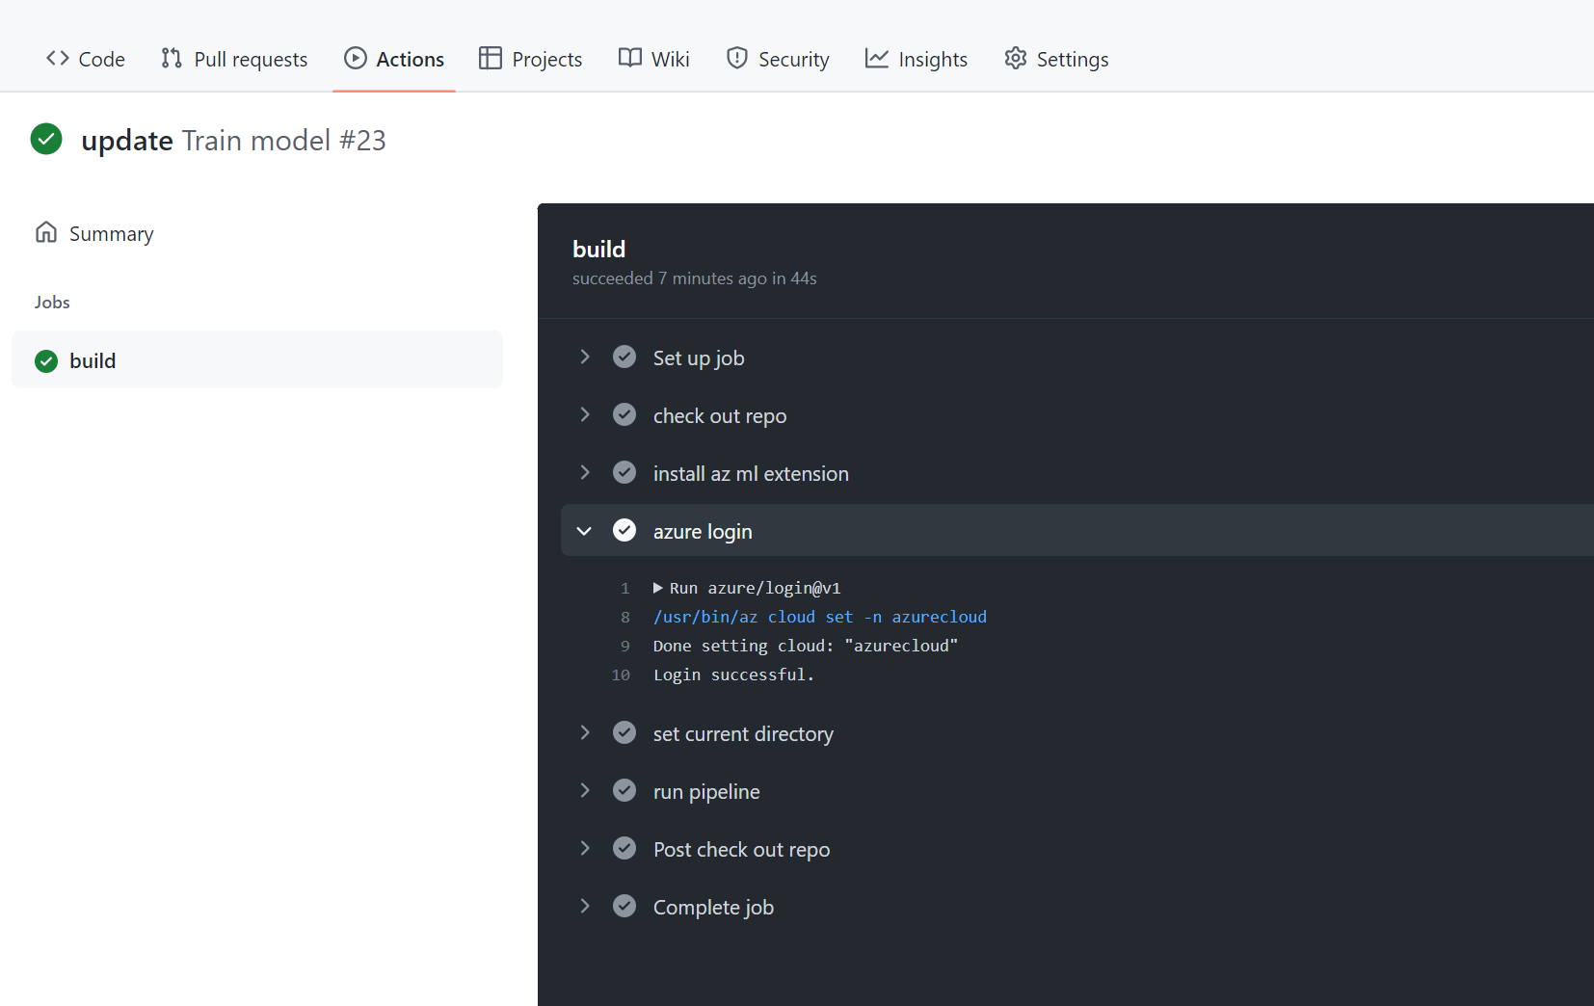The height and width of the screenshot is (1006, 1594).
Task: Open the Summary link in sidebar
Action: point(111,234)
